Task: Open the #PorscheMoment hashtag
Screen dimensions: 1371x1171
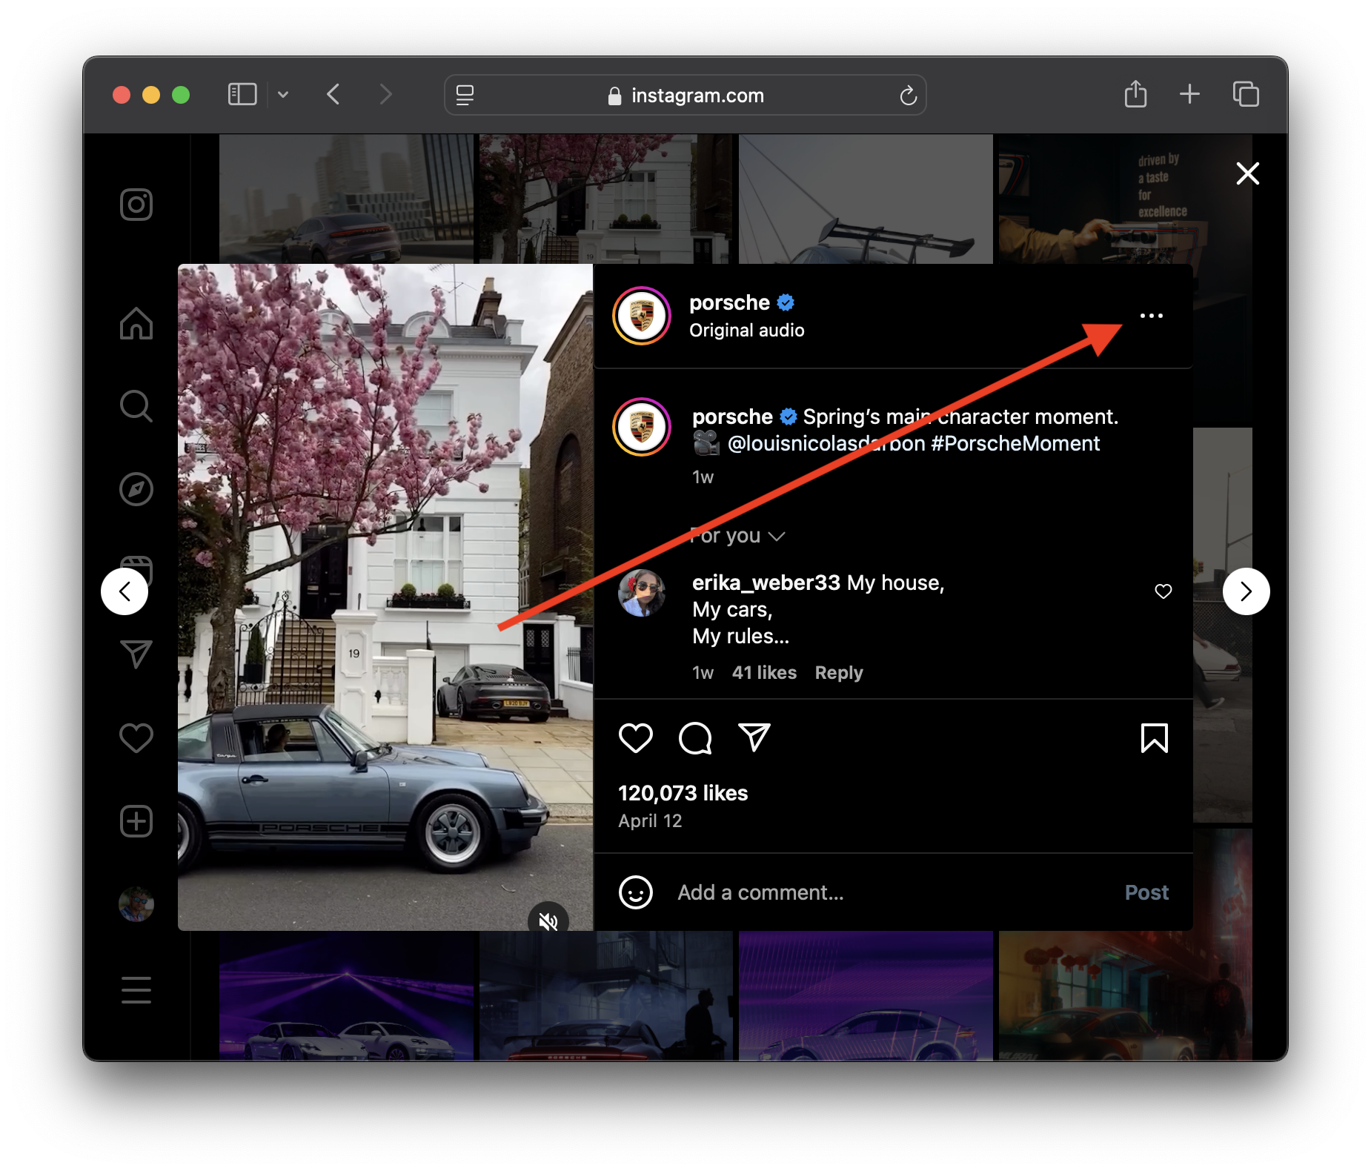Action: [x=1015, y=443]
